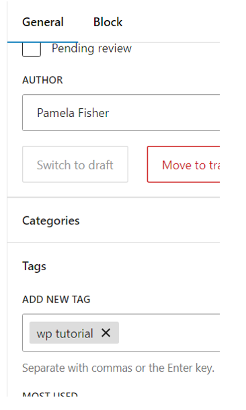
Task: Click the blue underline beneath General tab
Action: 42,42
